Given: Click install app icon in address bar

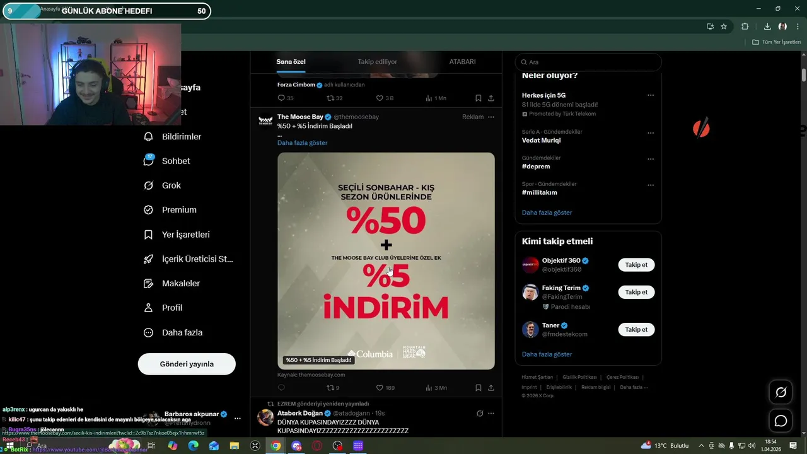Looking at the screenshot, I should pos(710,26).
